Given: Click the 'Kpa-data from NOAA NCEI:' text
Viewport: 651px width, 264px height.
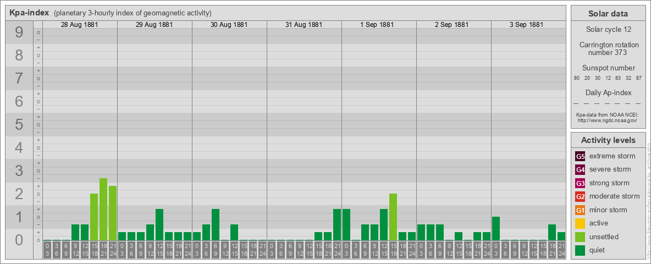Looking at the screenshot, I should click(x=608, y=114).
